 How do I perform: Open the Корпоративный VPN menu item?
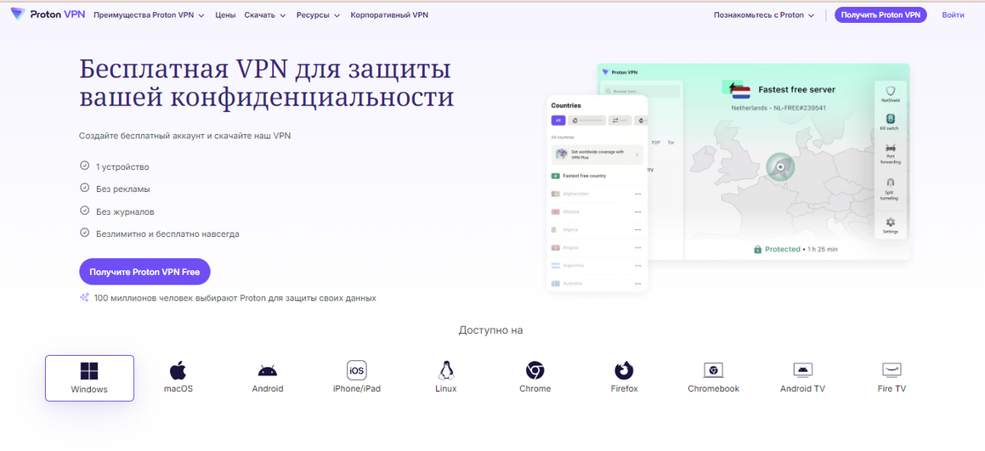coord(389,15)
